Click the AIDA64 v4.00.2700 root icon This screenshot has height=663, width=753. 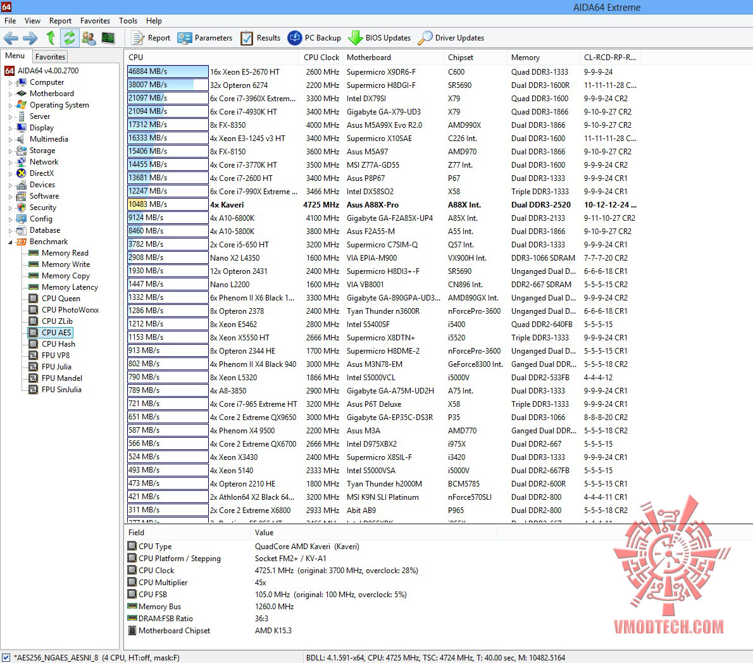(9, 71)
